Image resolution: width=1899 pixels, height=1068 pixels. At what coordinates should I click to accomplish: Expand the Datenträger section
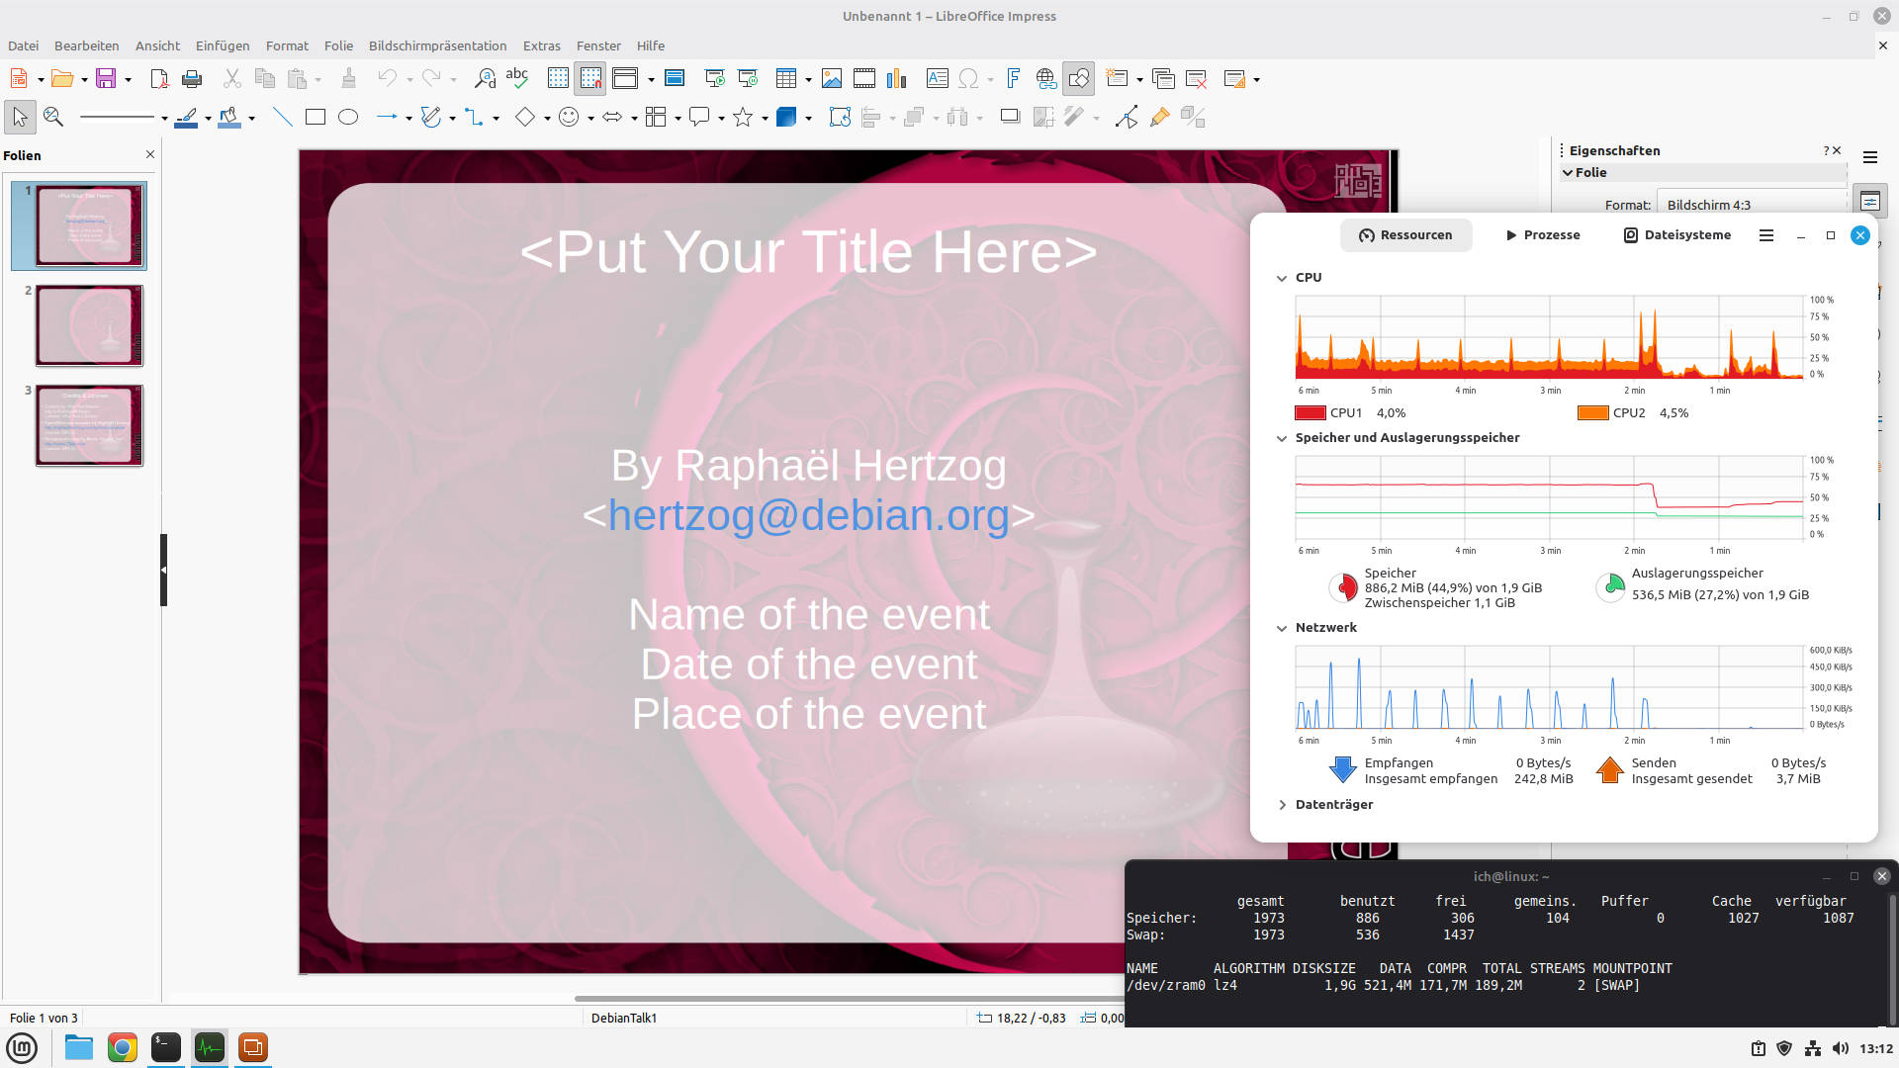tap(1282, 805)
